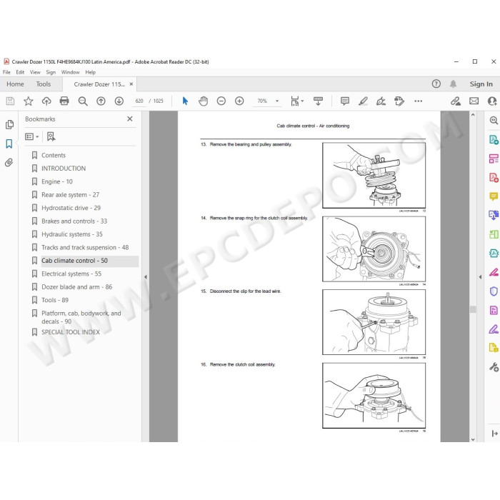
Task: Open the Help question mark icon
Action: tap(436, 84)
